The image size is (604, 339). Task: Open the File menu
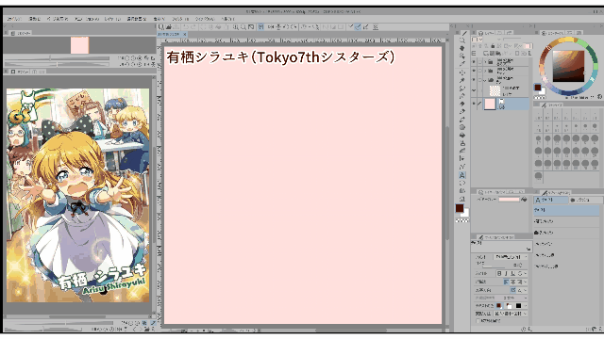pos(14,19)
